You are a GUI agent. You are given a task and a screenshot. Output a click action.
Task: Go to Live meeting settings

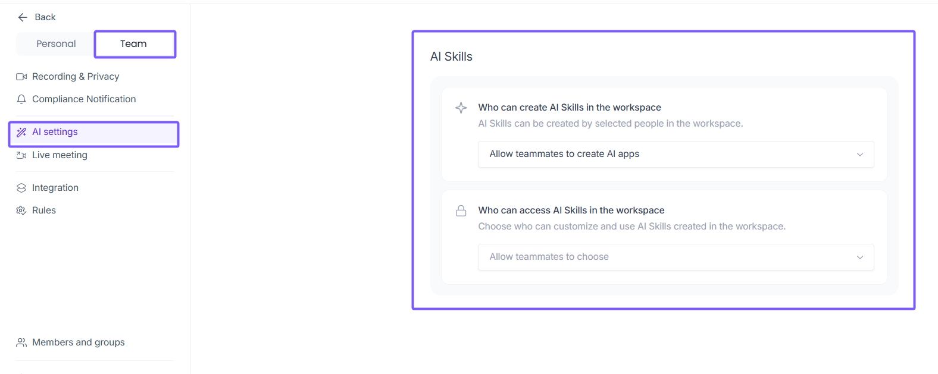60,155
